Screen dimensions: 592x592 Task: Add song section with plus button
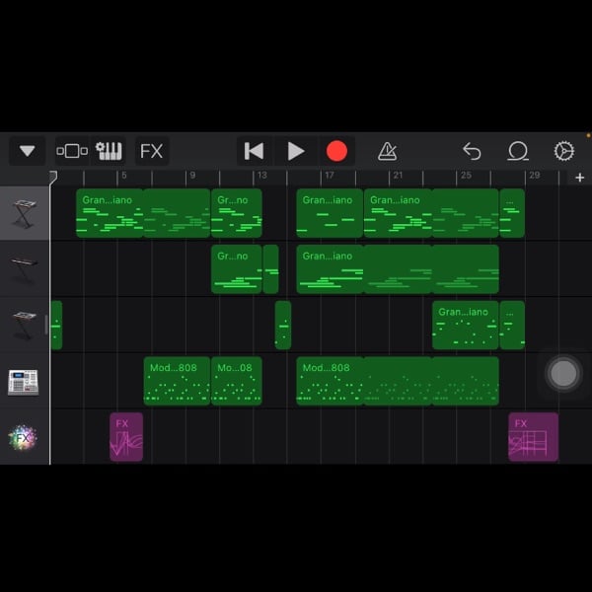(x=579, y=178)
